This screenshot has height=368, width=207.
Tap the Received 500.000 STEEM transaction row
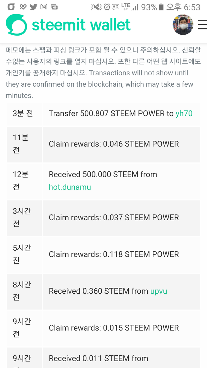(x=103, y=181)
